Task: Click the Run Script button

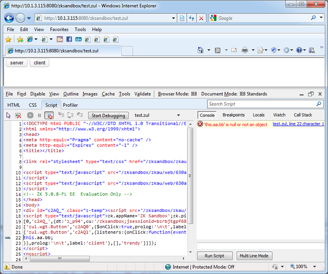Action: coord(215,256)
